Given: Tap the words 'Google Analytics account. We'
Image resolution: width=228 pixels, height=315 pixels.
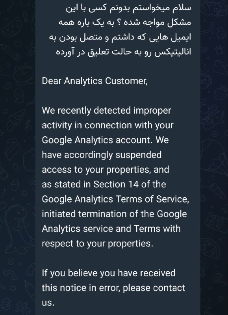Looking at the screenshot, I should (x=105, y=140).
